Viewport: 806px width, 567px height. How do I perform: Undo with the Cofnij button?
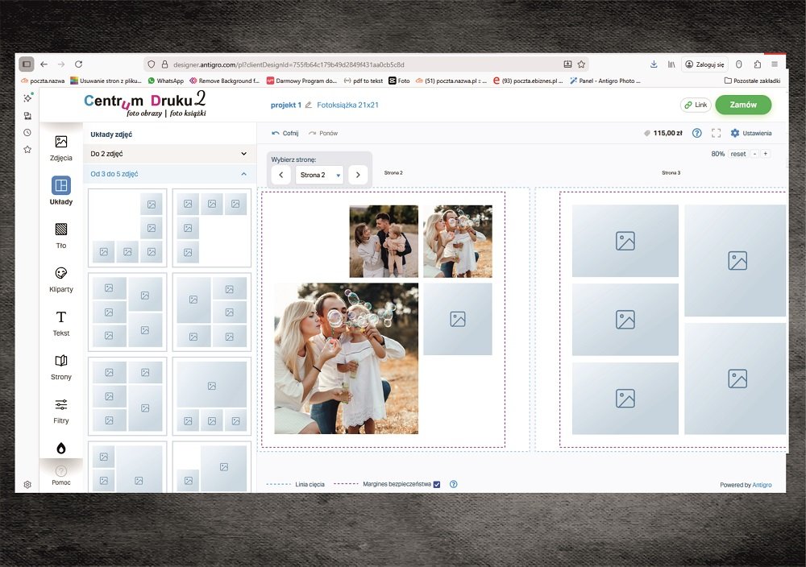coord(285,133)
